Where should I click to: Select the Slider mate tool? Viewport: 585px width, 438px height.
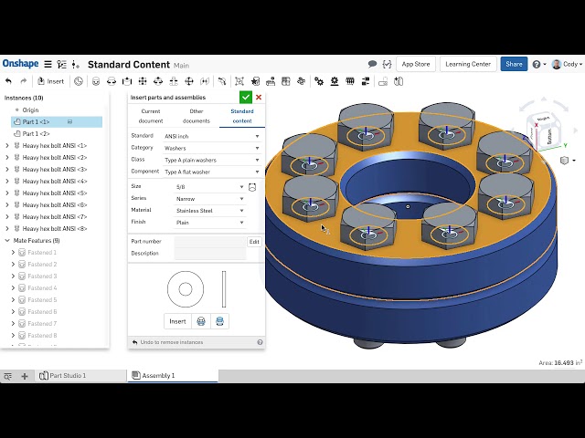[127, 81]
